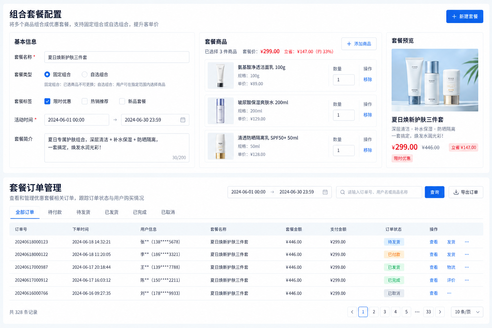The height and width of the screenshot is (328, 492).
Task: Click pagination ellipsis to jump pages
Action: [417, 312]
